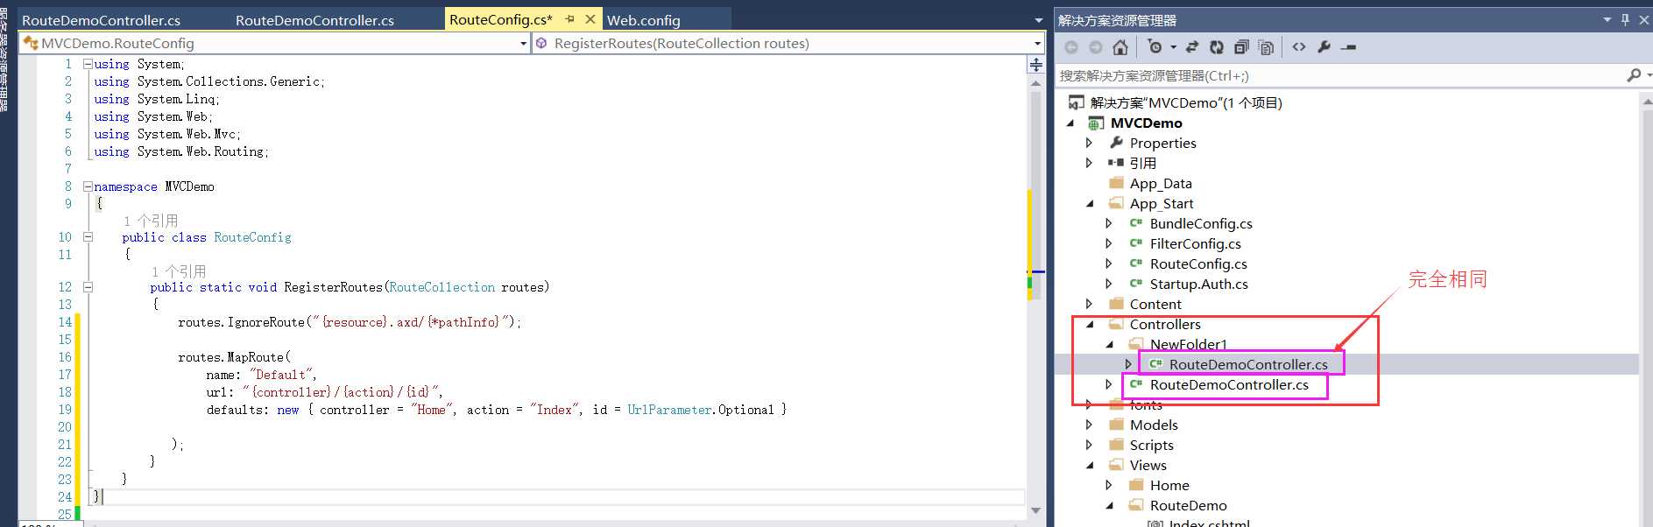Click the editor scrollbar up arrow
The height and width of the screenshot is (527, 1653).
click(1035, 83)
